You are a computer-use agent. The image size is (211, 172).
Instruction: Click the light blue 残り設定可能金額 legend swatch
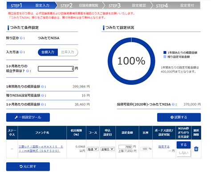tap(165, 57)
